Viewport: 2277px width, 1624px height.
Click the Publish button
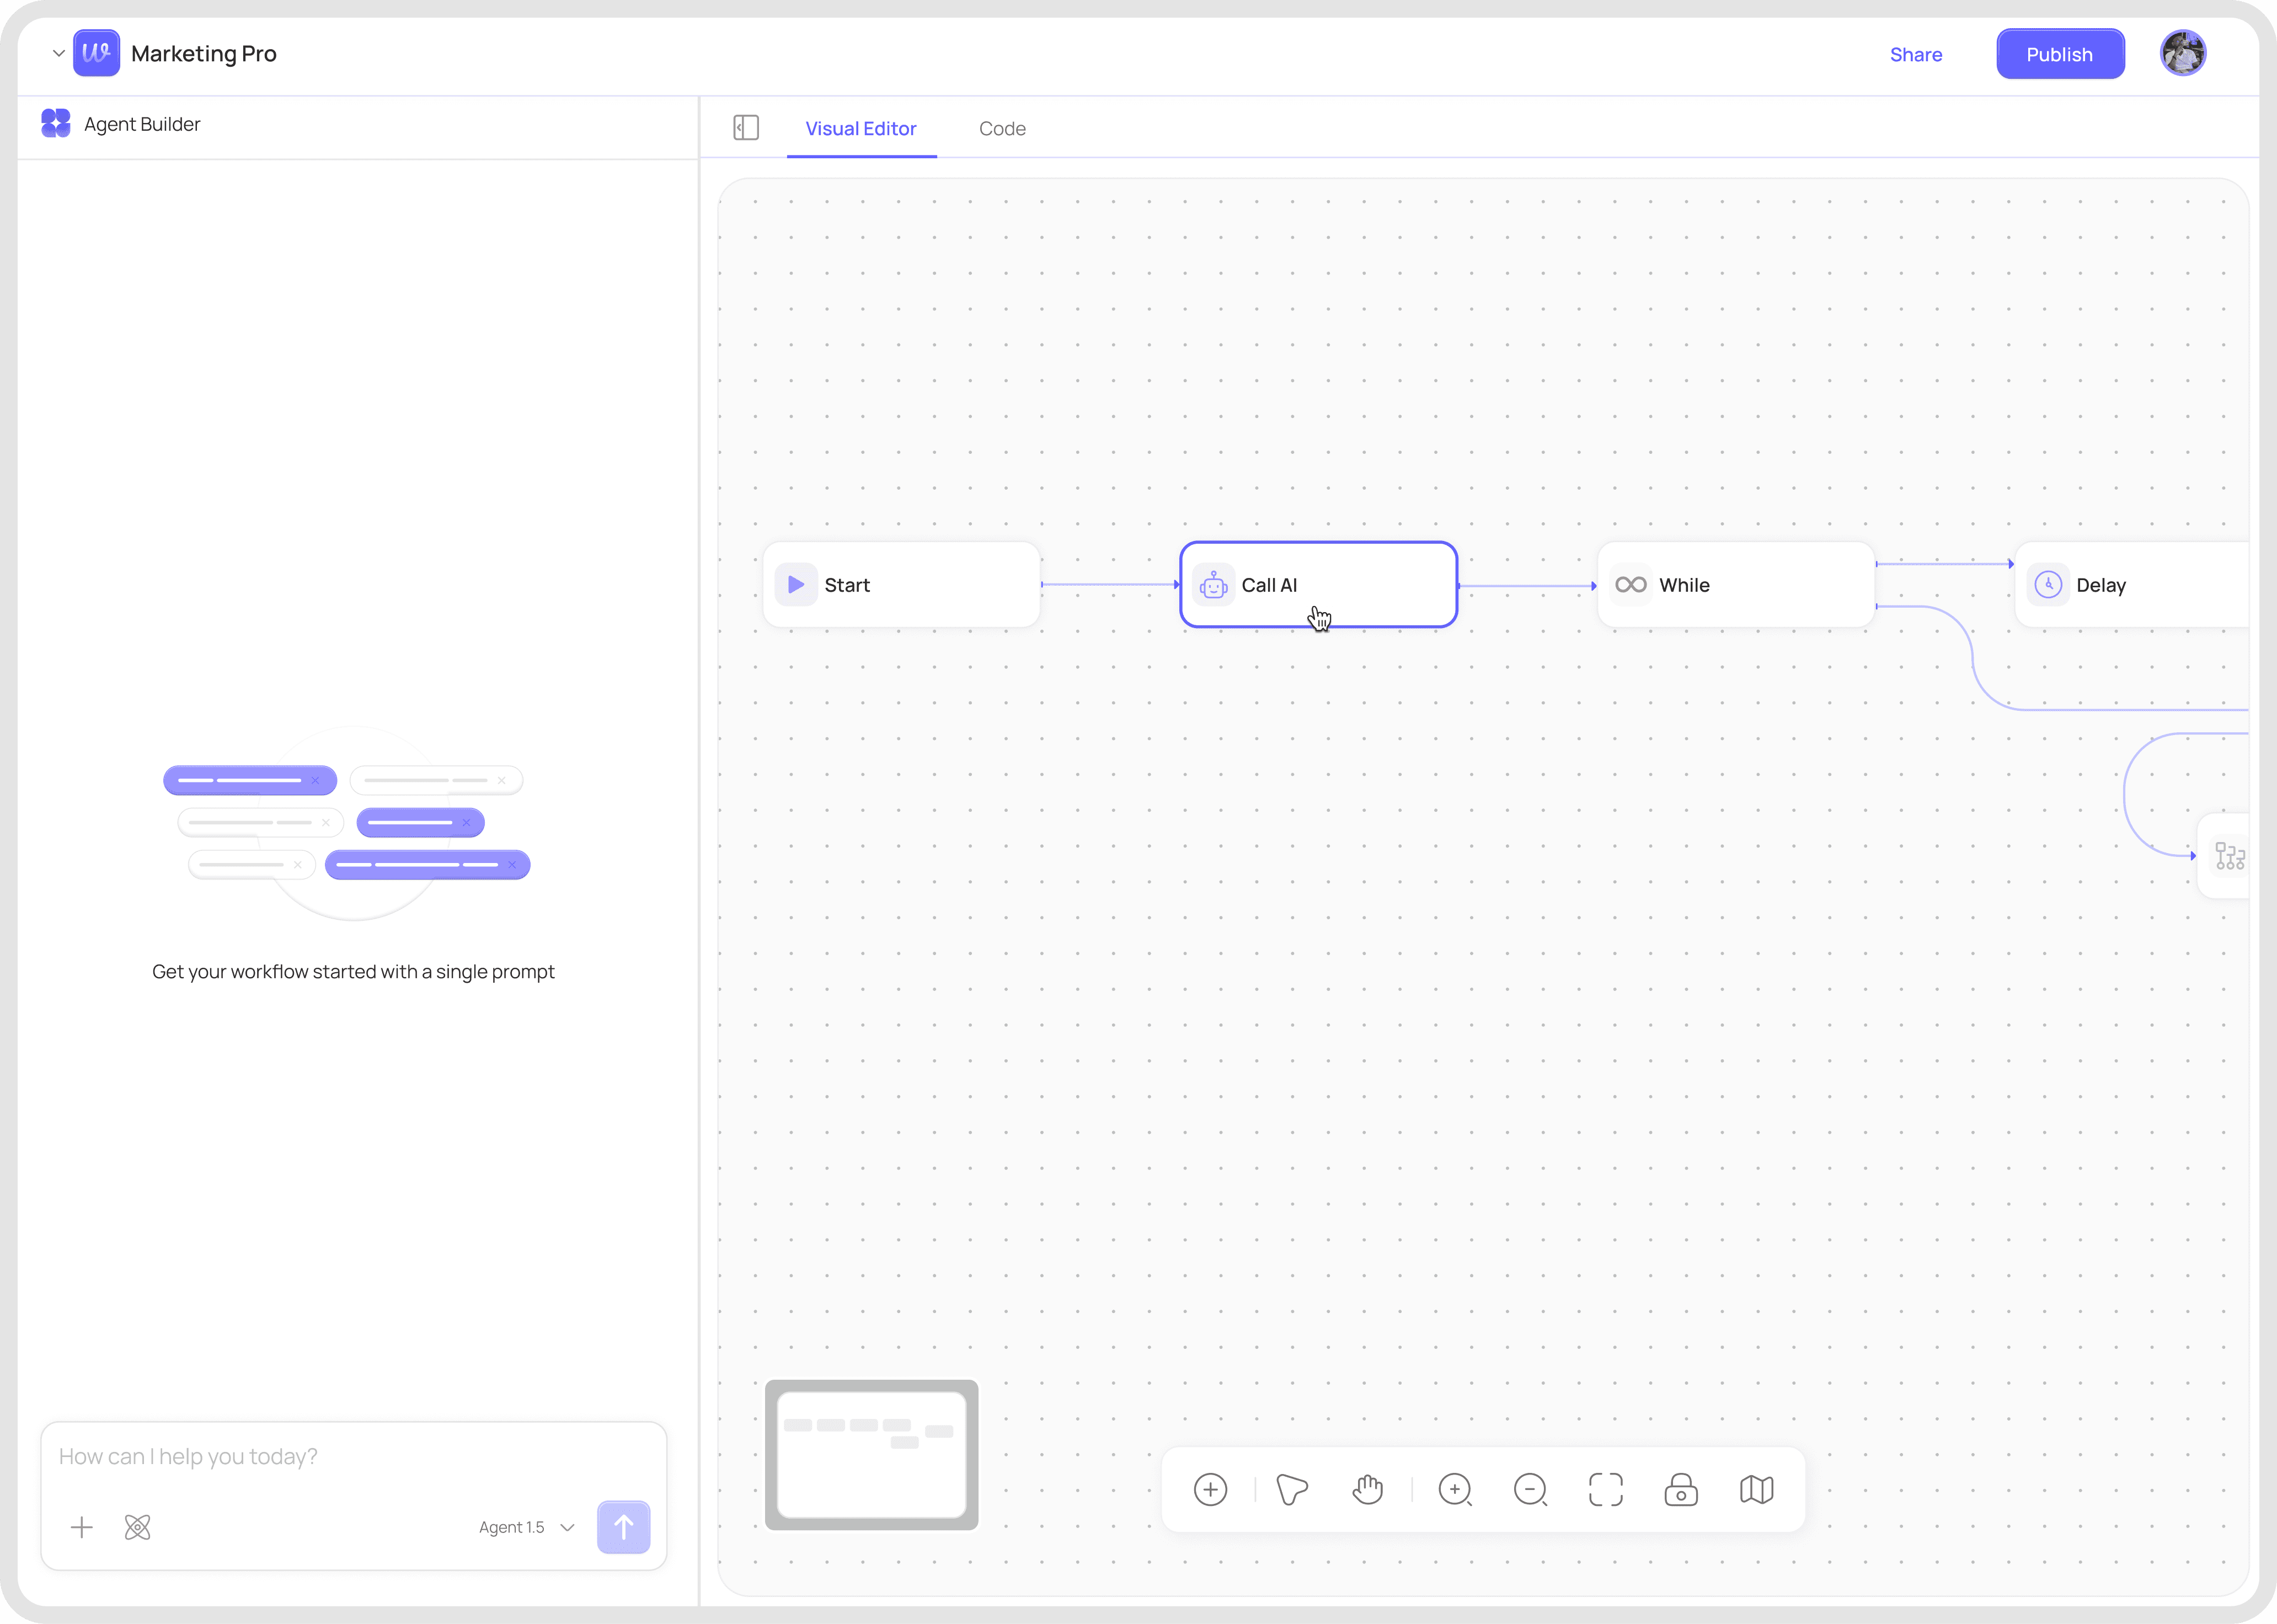[2059, 54]
